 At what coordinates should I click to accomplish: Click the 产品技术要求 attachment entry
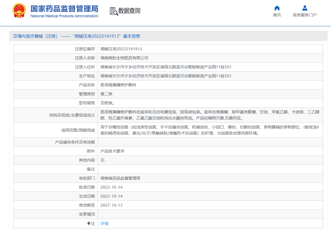[x=112, y=151]
